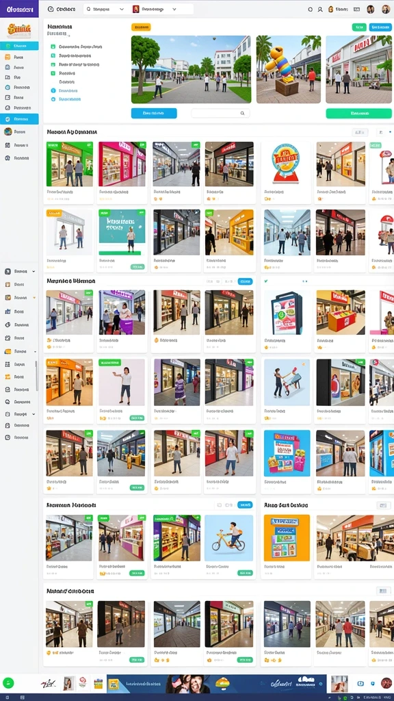The image size is (394, 701).
Task: Toggle the third green checkbox in the left panel
Action: (x=53, y=64)
